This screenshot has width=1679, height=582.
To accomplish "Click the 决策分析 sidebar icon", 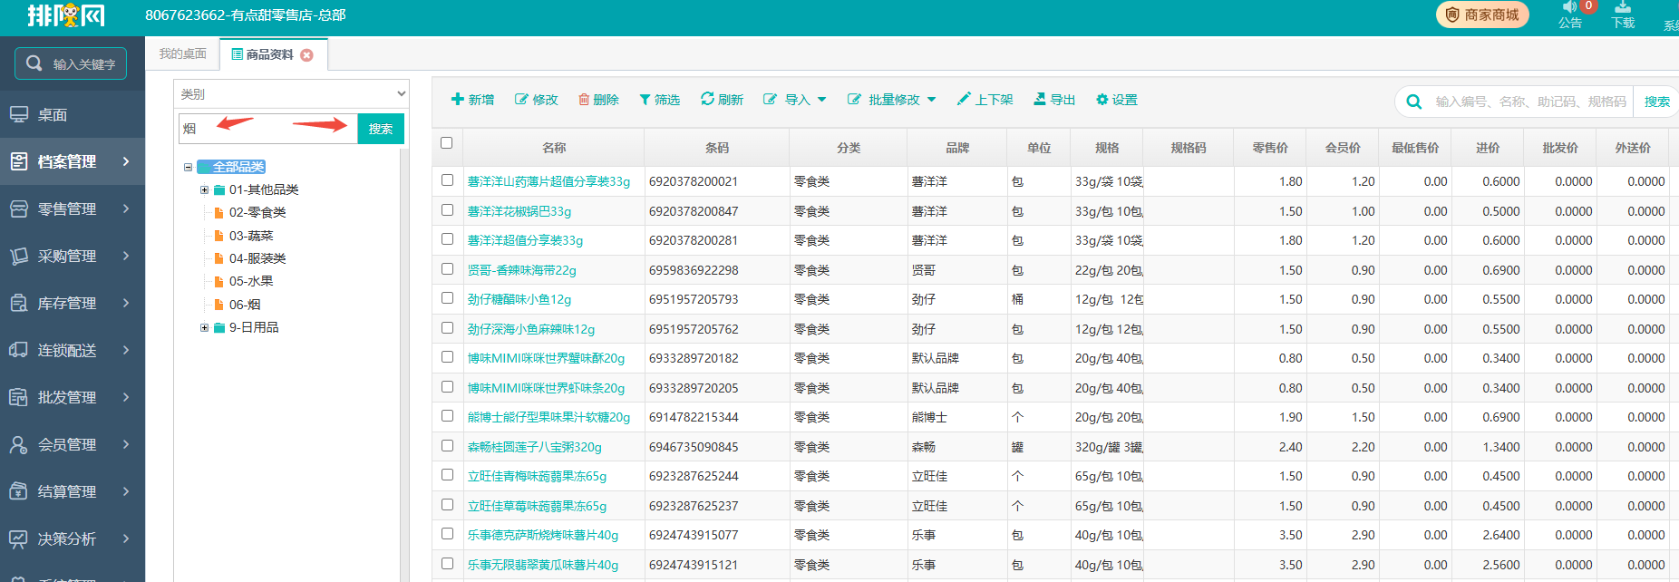I will click(x=18, y=538).
